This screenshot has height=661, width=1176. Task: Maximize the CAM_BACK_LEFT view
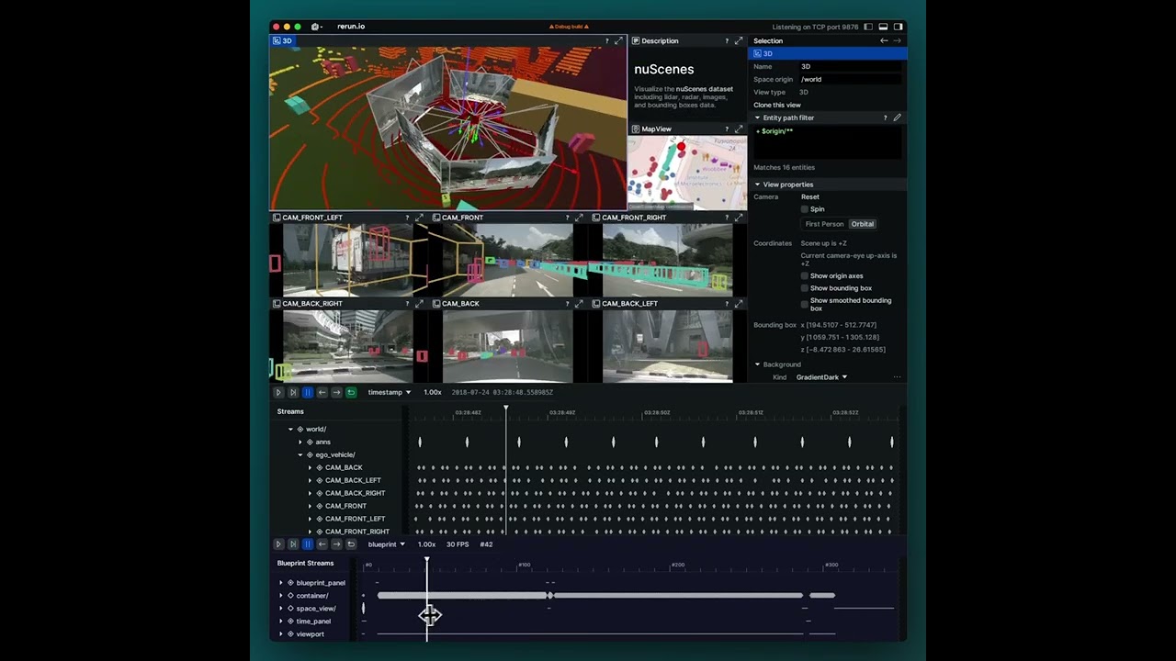click(x=739, y=304)
